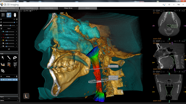This screenshot has width=186, height=104.
Task: Select the nerve canal jaw tool
Action: click(3, 64)
